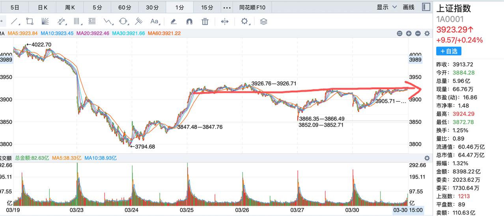Switch to the 5分 period tab
This screenshot has width=504, height=216.
coord(97,7)
